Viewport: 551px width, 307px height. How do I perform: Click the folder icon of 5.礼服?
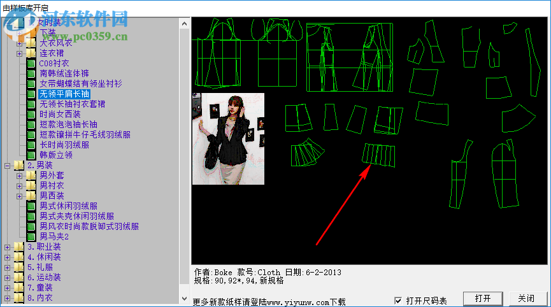[x=18, y=268]
